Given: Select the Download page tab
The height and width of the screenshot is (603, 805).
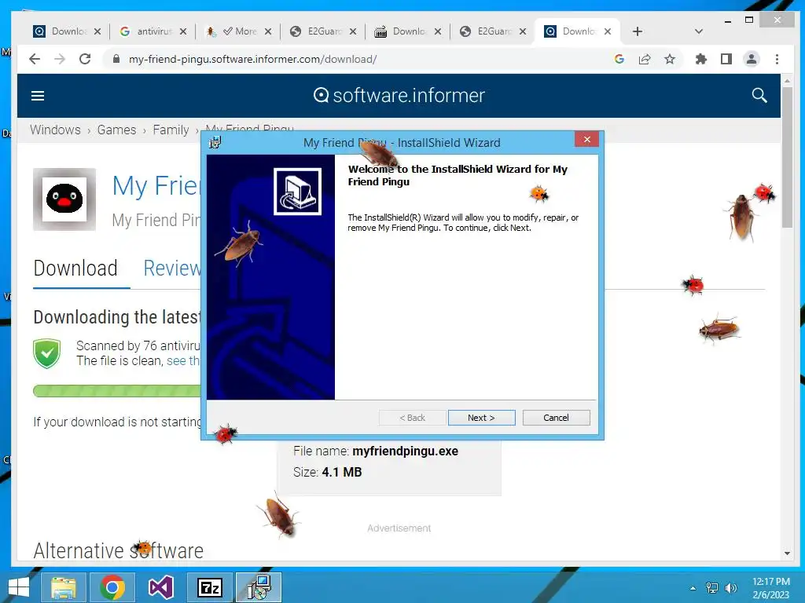Looking at the screenshot, I should (75, 269).
